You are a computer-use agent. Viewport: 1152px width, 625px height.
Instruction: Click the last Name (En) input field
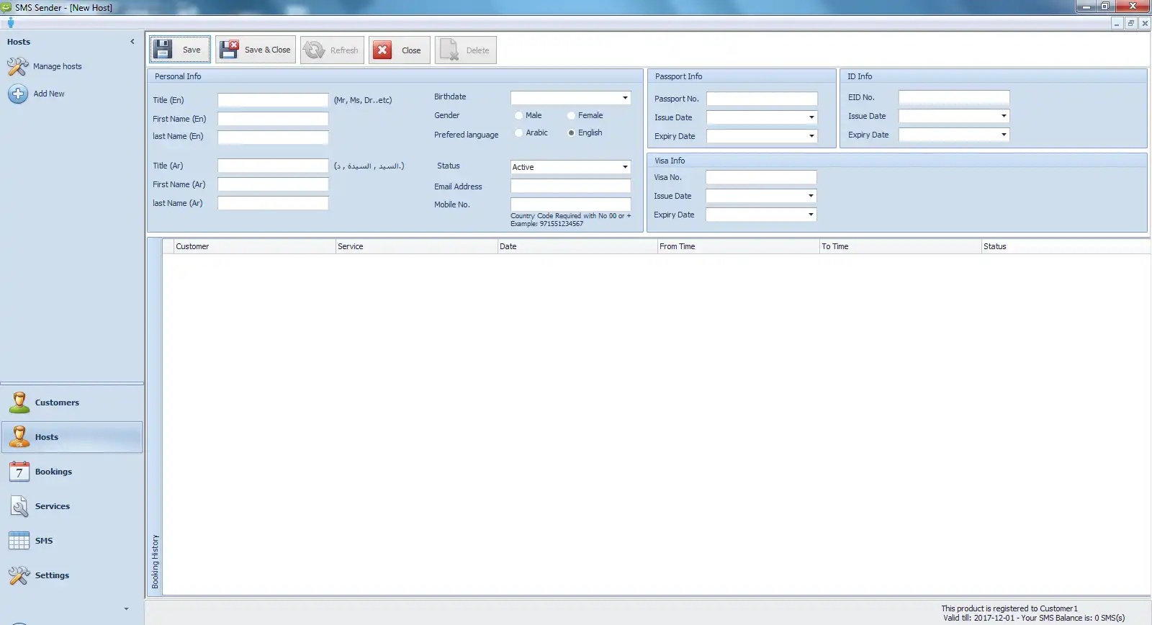pyautogui.click(x=273, y=137)
